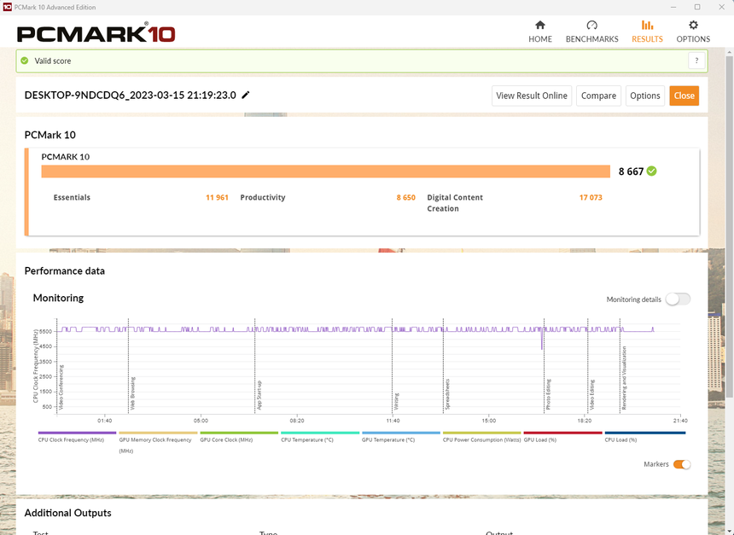Turn off the Markers toggle

point(681,464)
